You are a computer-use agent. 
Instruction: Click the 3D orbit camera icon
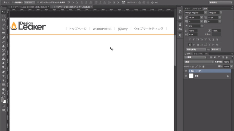pyautogui.click(x=139, y=2)
